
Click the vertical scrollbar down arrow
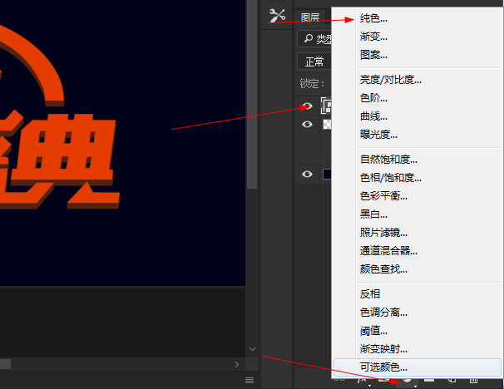(252, 349)
